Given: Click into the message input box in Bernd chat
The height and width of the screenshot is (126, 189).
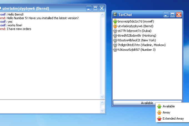Looking at the screenshot, I should tap(50, 107).
